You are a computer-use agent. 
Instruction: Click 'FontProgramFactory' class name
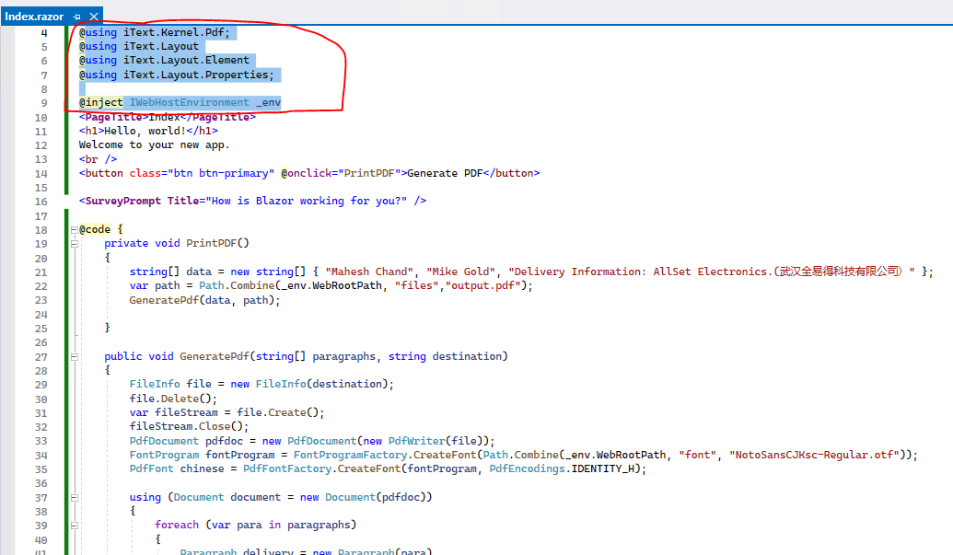350,456
